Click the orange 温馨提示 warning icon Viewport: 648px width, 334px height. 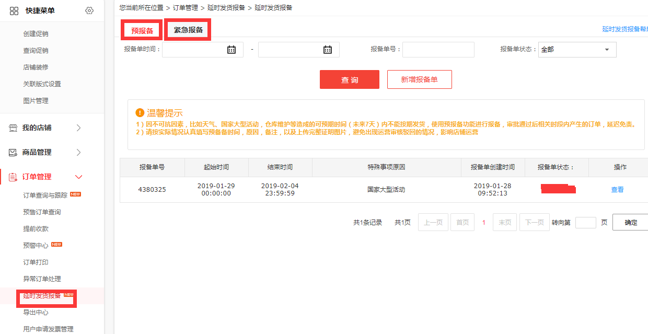click(140, 113)
